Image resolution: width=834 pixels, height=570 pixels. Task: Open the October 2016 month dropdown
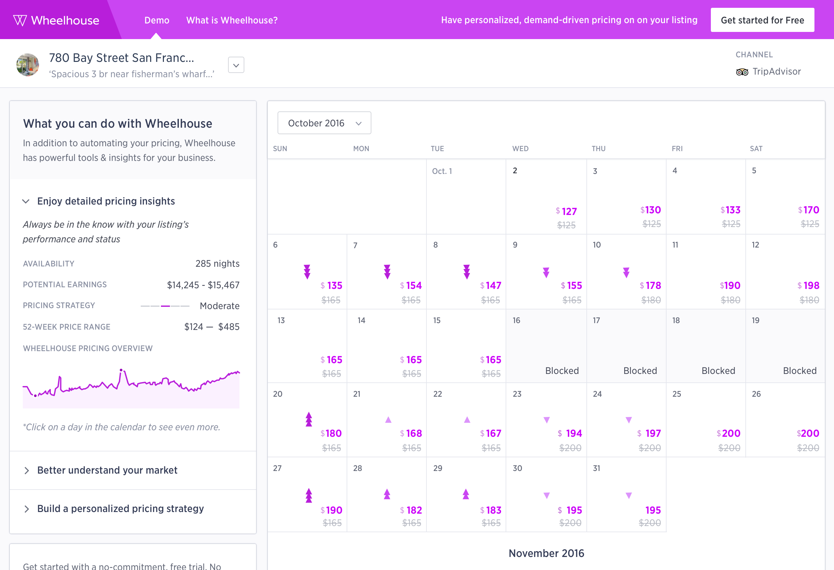(x=324, y=123)
